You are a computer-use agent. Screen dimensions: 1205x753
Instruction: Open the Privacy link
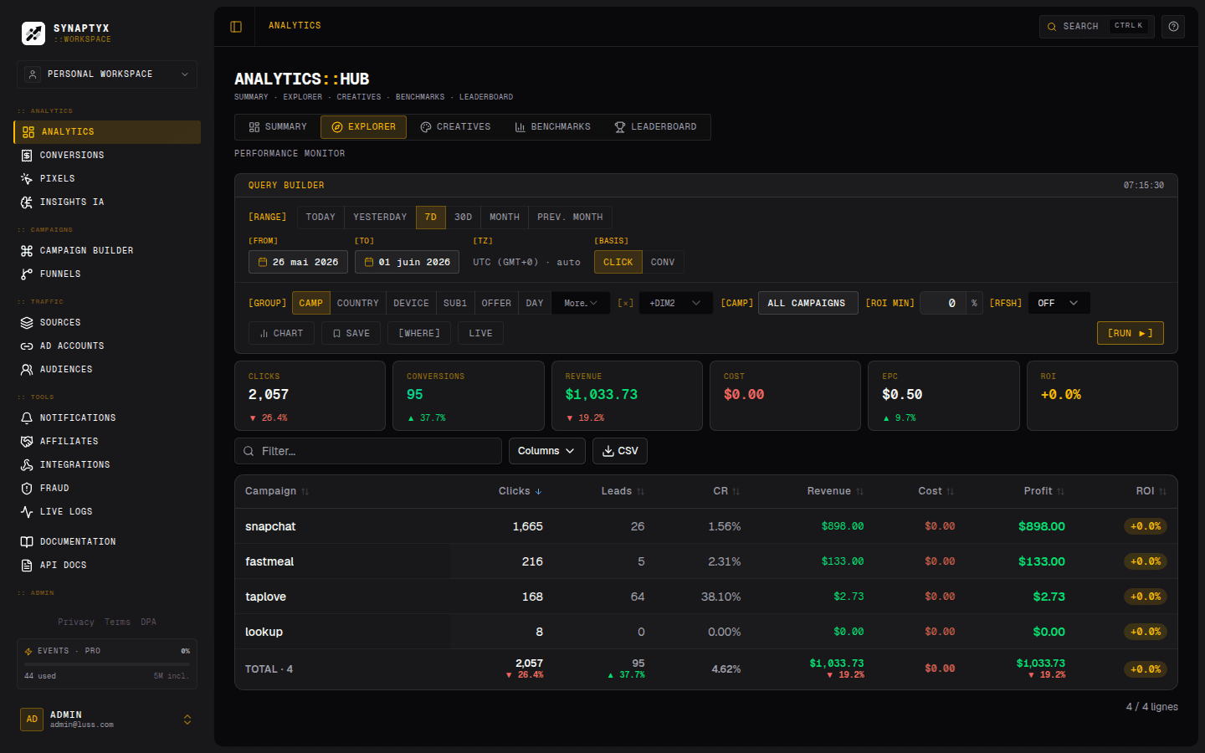click(x=76, y=622)
